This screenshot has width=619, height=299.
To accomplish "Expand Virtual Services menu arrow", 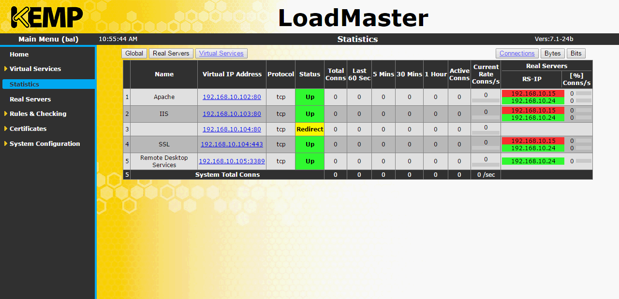I will pos(6,69).
